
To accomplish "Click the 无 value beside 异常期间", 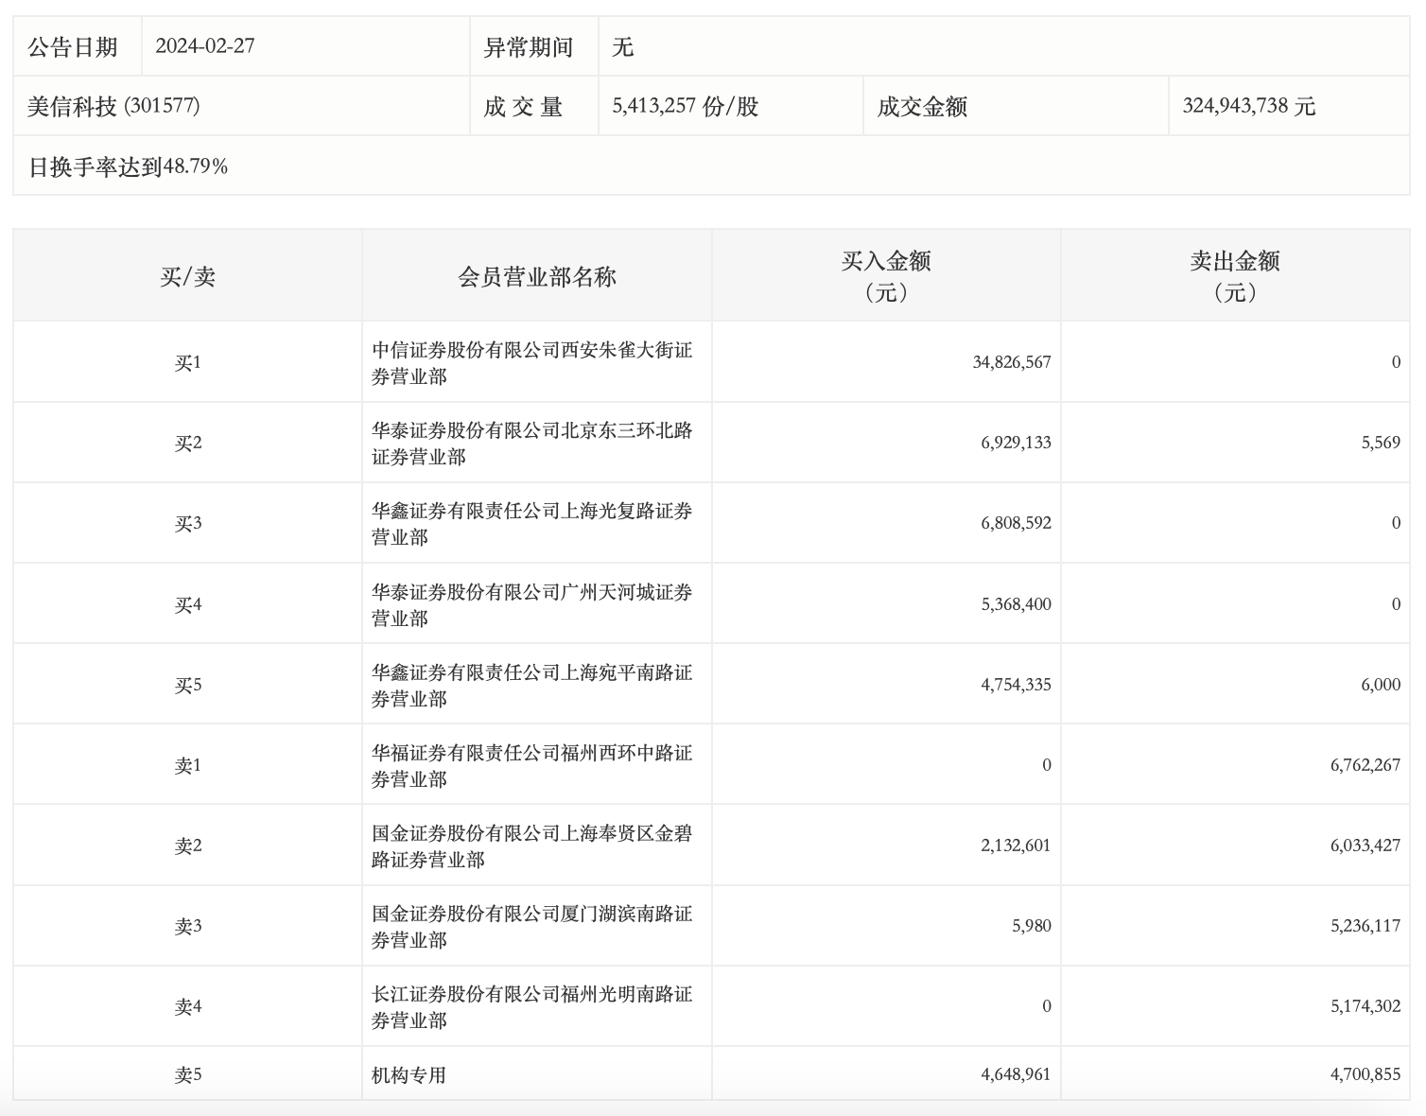I will pos(623,47).
